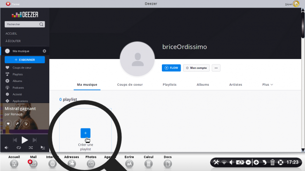Screen dimensions: 305x171
Task: Click the zoom in plus icon in tray
Action: tap(256, 162)
